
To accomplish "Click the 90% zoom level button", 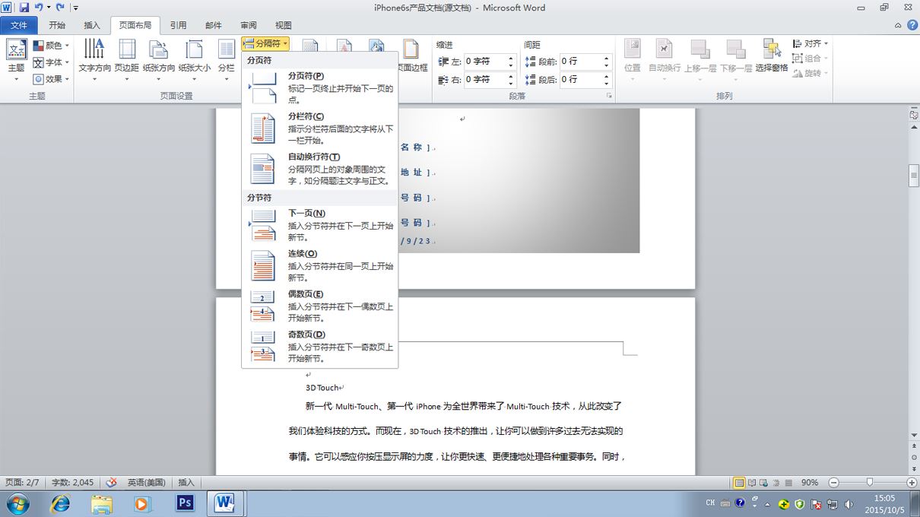I will (x=810, y=483).
